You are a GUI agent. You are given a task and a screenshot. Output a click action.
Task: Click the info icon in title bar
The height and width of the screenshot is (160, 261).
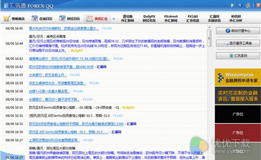tap(240, 5)
